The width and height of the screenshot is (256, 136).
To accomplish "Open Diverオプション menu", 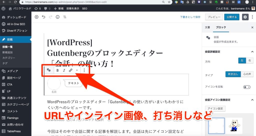I will coord(16,31).
